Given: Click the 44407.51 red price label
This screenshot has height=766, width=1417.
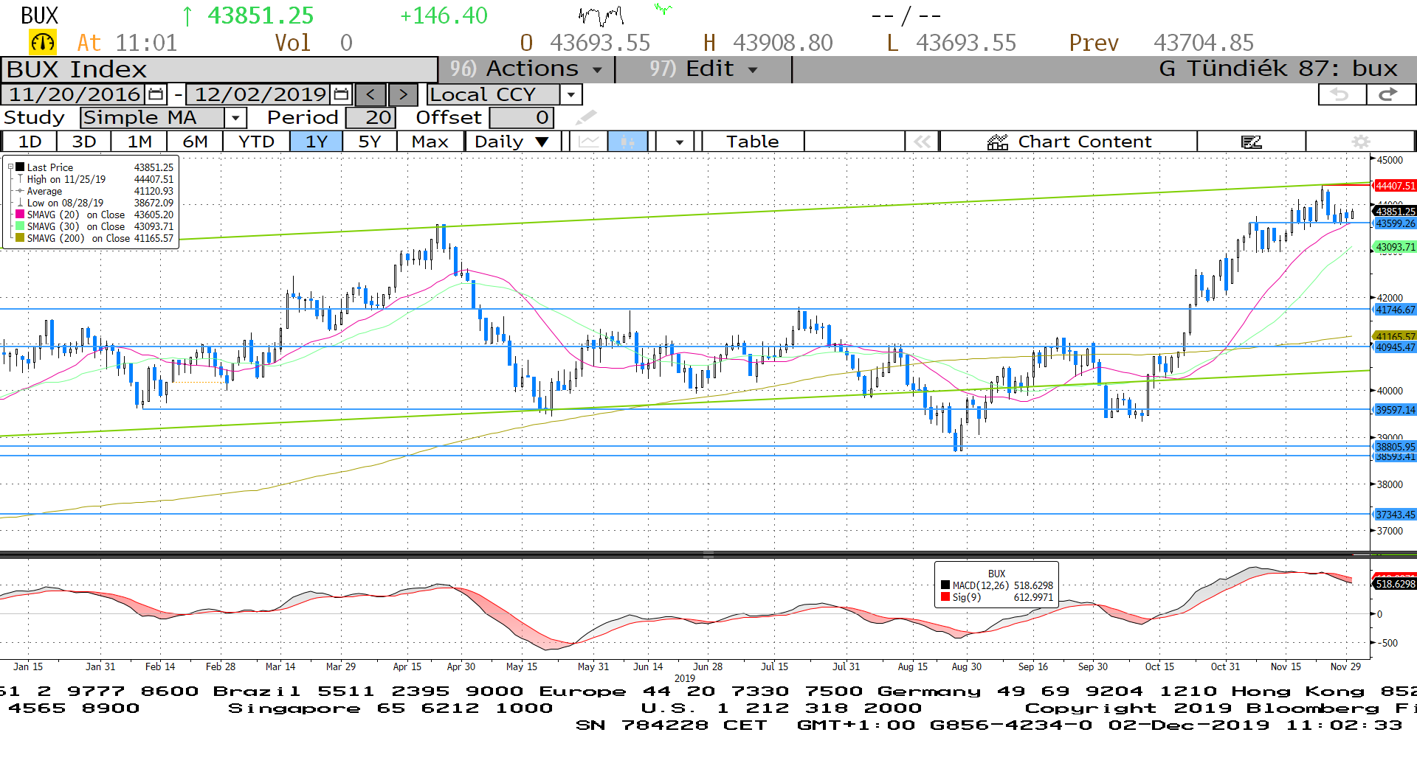Looking at the screenshot, I should tap(1395, 186).
